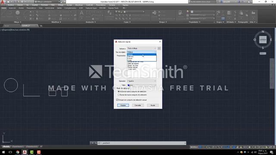Expand the Dibujo ribbon panel
This screenshot has height=155, width=276.
pyautogui.click(x=17, y=22)
